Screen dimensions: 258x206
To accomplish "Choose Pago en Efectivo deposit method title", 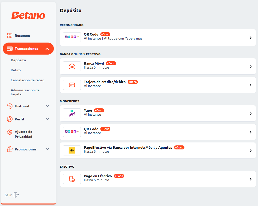I will click(98, 176).
